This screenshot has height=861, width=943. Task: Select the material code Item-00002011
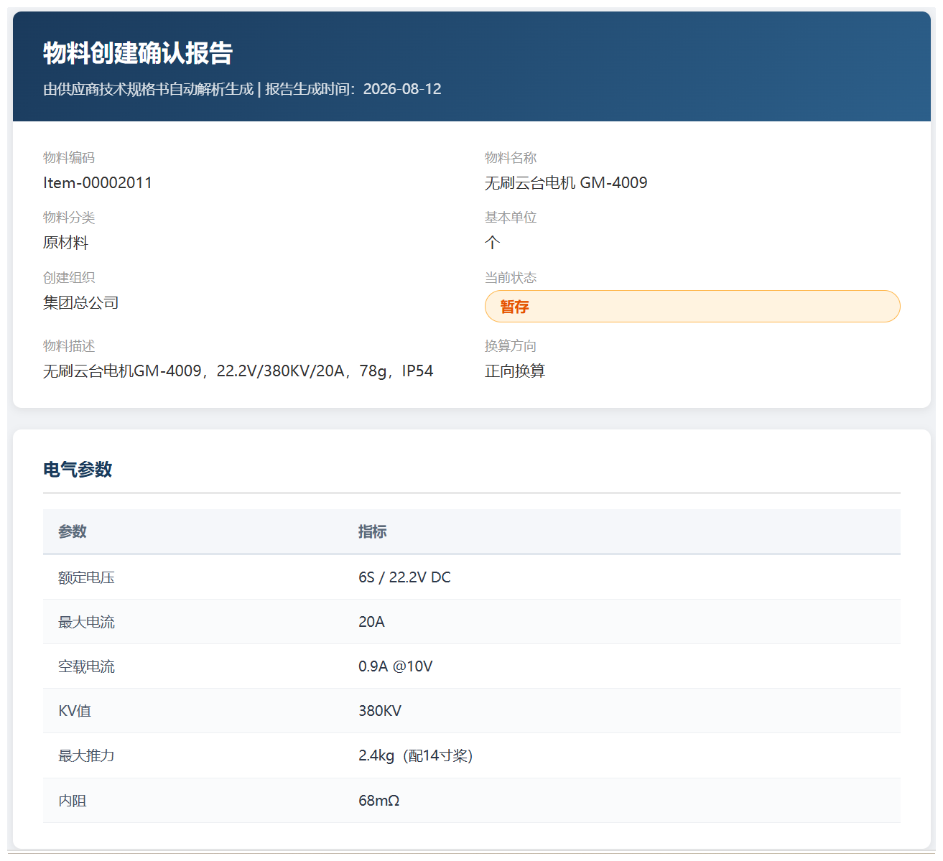point(98,183)
